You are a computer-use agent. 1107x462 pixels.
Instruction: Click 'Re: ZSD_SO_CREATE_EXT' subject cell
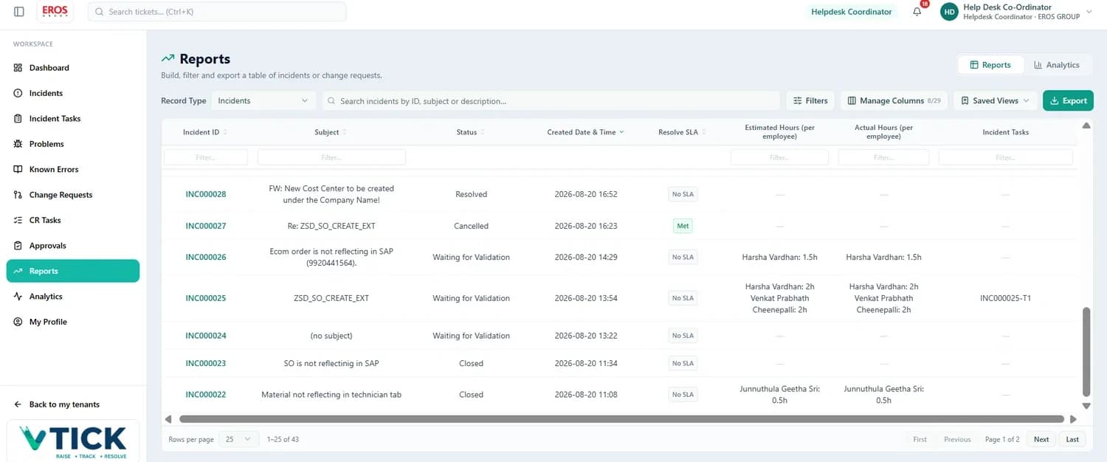tap(331, 227)
